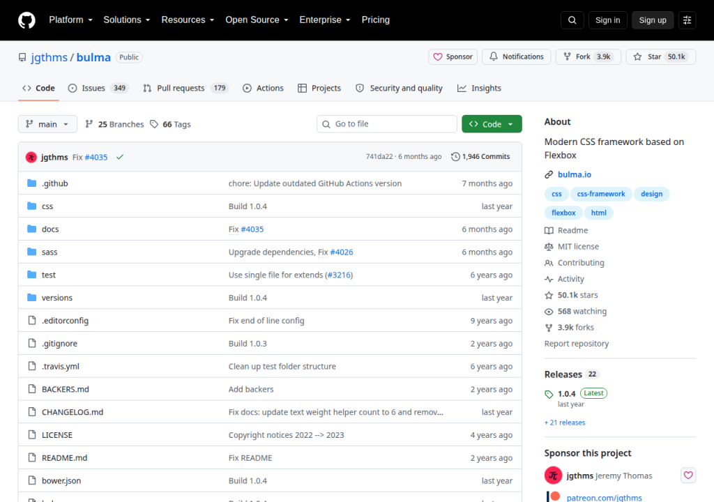Expand the Resources menu

pyautogui.click(x=188, y=20)
